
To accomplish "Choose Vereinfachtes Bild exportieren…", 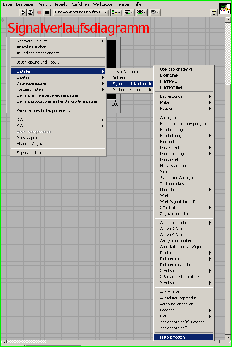I will coord(58,110).
